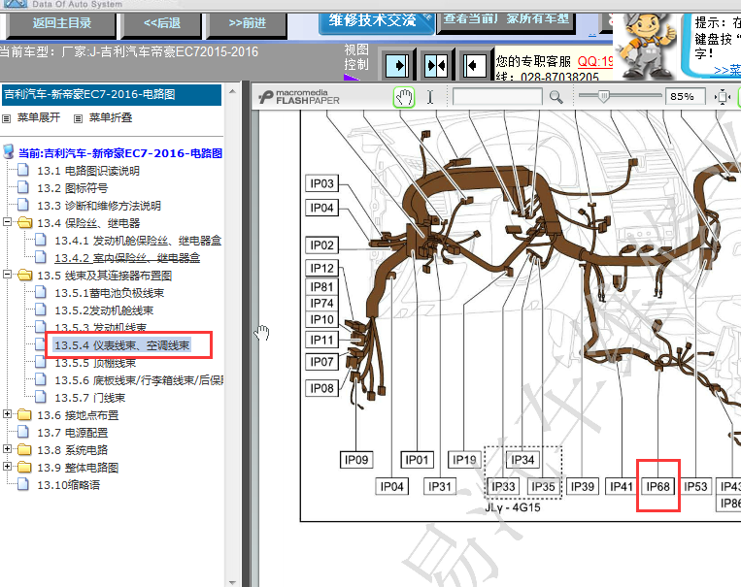Open 13.5.3 发动机线束
The image size is (741, 587).
(x=101, y=327)
